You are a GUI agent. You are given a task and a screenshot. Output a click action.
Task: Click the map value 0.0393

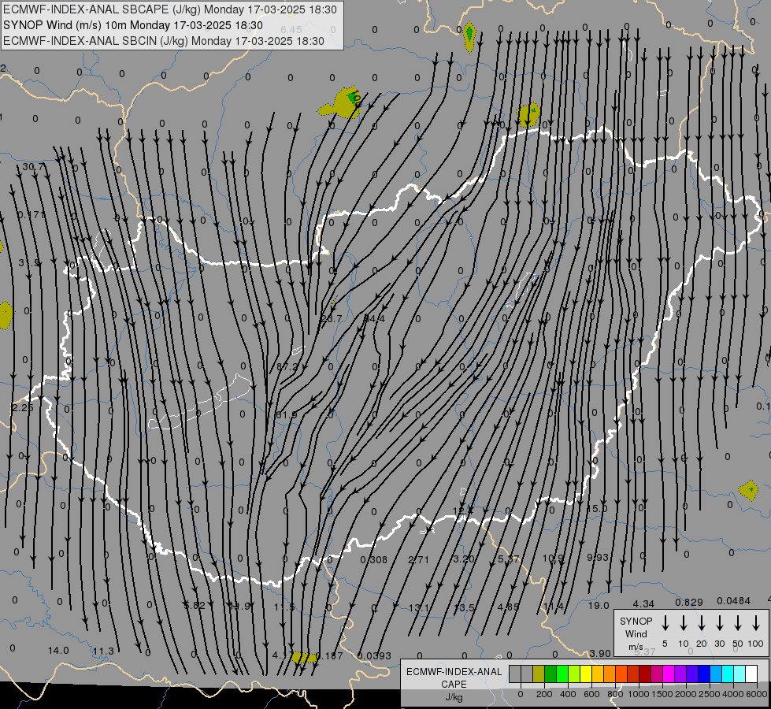(x=374, y=656)
